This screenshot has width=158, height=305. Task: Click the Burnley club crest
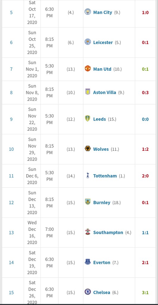point(88,202)
